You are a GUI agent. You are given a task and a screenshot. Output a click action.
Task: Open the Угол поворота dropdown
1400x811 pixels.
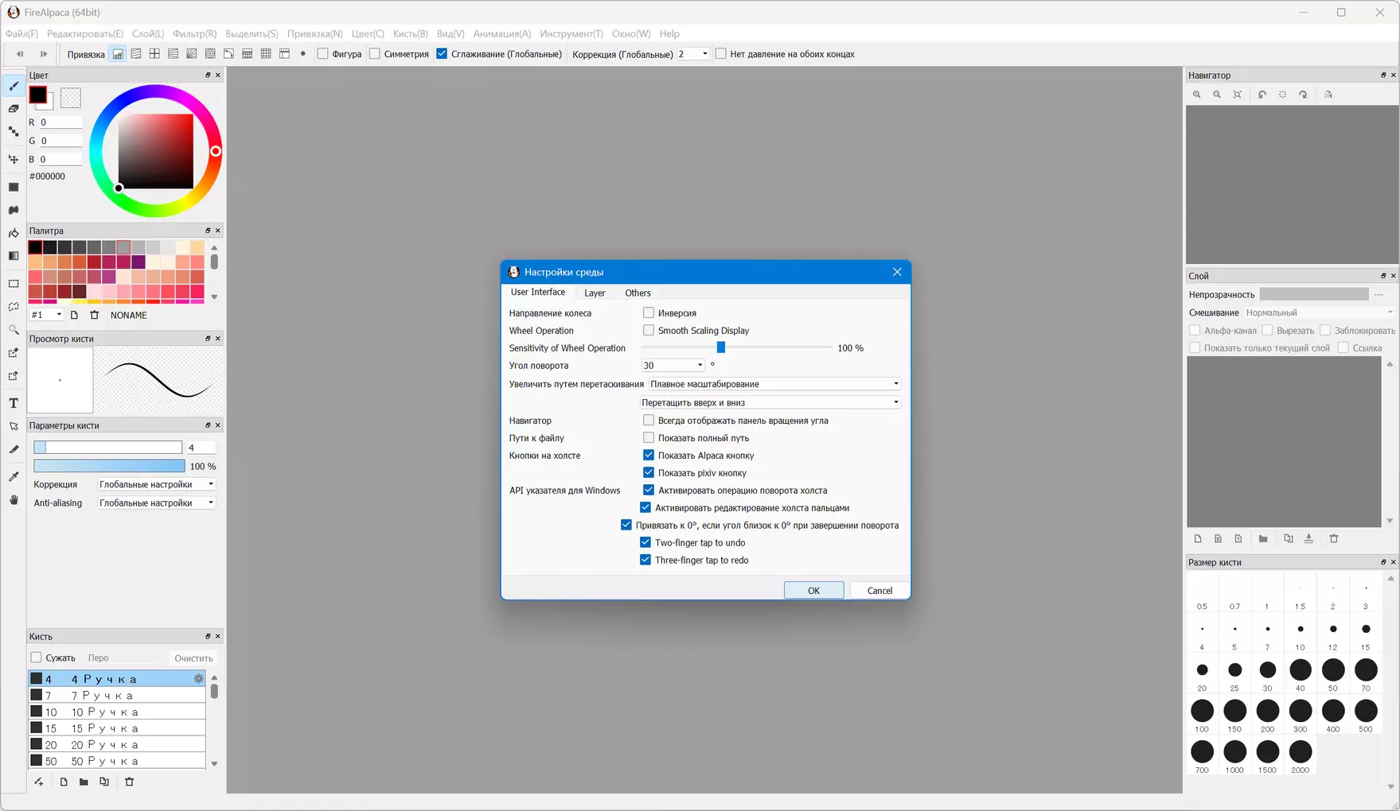pos(700,366)
